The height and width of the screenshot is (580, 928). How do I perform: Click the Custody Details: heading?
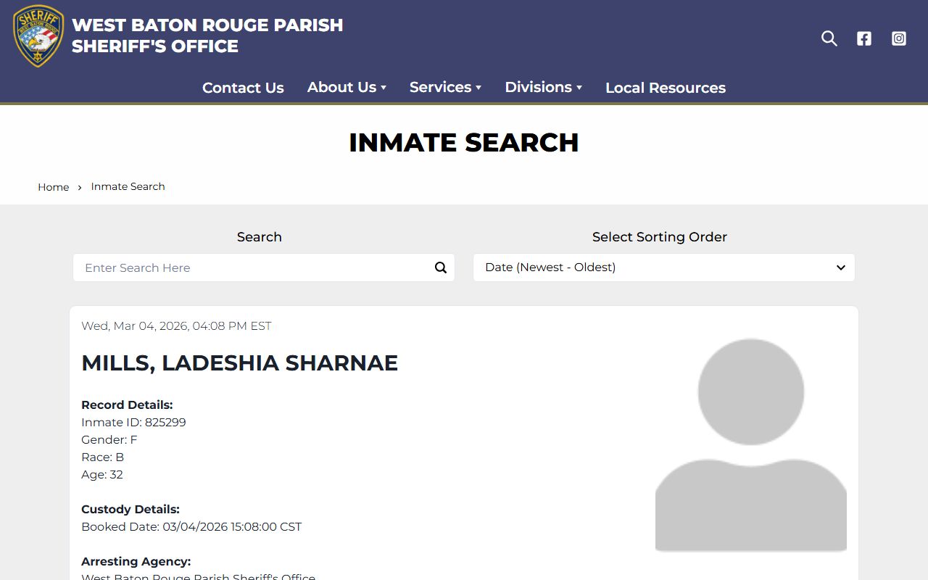[130, 509]
